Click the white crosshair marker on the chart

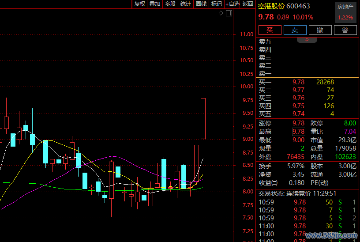click(x=39, y=150)
